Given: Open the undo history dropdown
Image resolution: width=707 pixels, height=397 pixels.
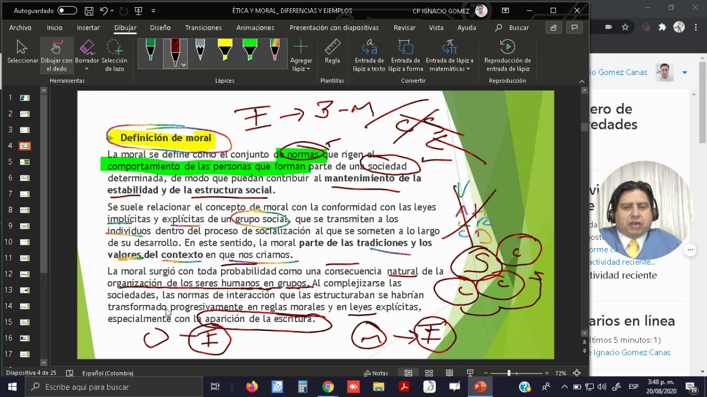Looking at the screenshot, I should pos(112,11).
